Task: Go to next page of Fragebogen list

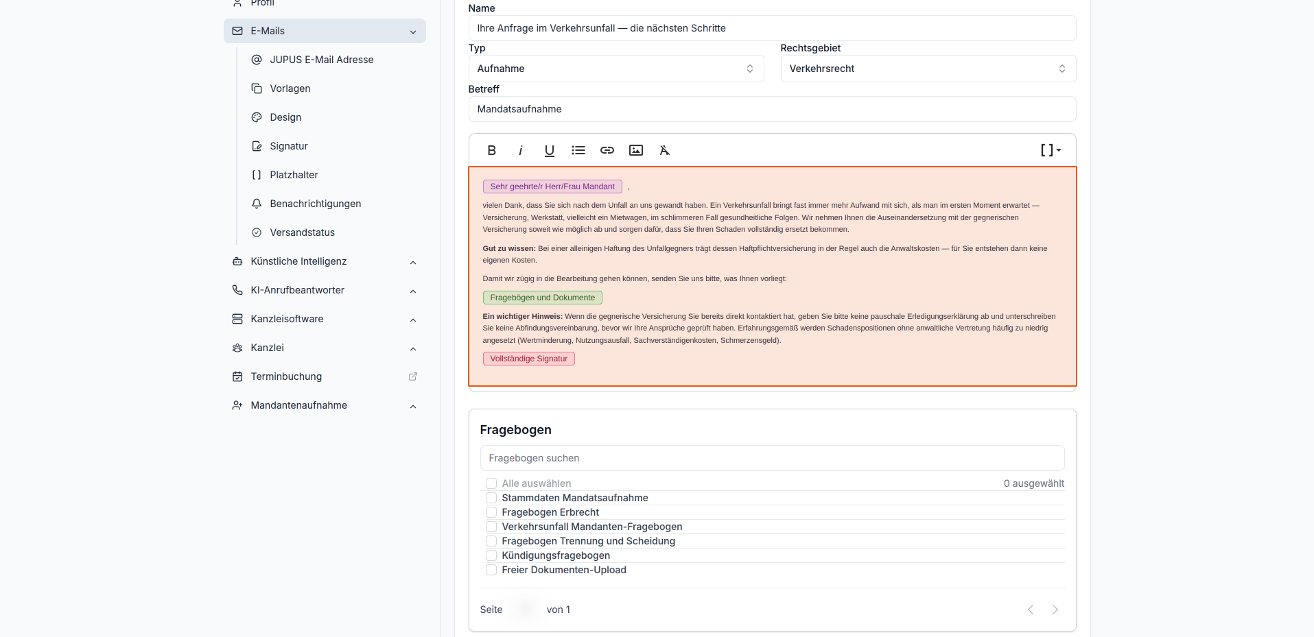Action: pos(1055,610)
